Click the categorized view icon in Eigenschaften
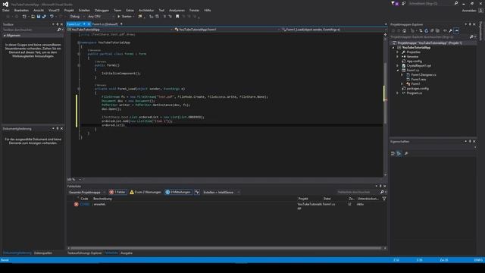 pyautogui.click(x=393, y=153)
